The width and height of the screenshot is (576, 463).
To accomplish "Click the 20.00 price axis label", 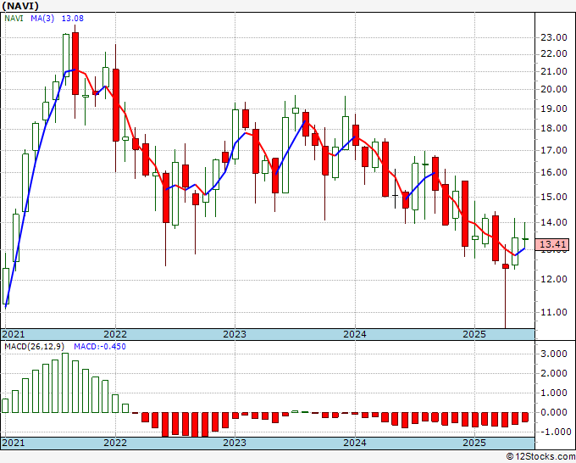I will click(x=554, y=89).
